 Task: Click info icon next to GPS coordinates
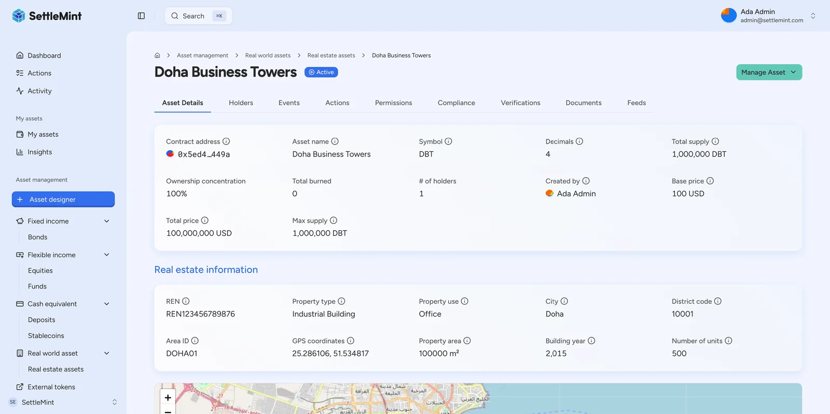351,340
